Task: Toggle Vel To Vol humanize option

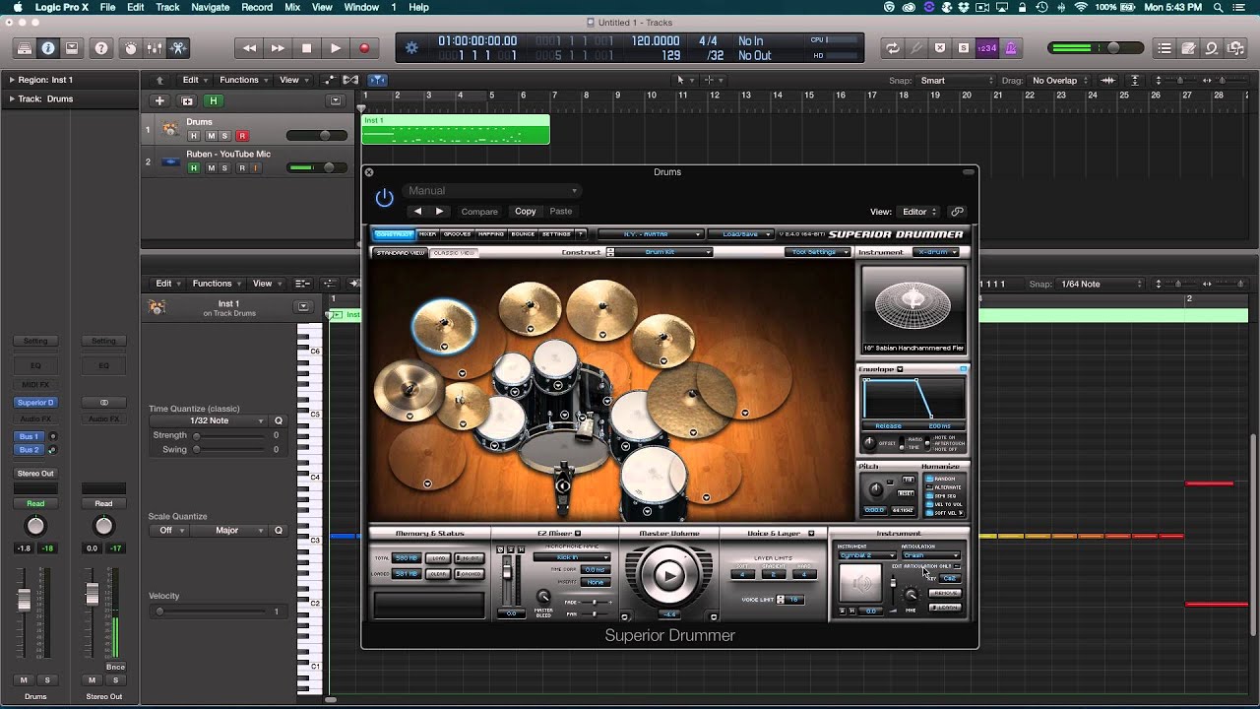Action: (x=930, y=504)
